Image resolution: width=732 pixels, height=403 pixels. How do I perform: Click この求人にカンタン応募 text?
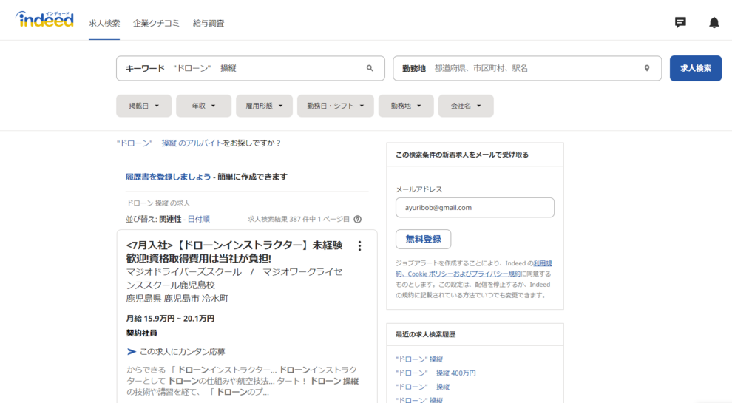click(182, 352)
